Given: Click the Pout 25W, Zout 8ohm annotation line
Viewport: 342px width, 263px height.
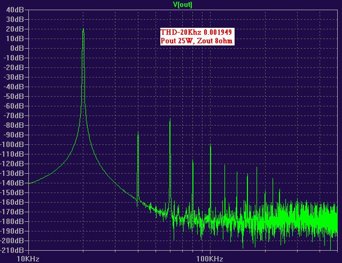Looking at the screenshot, I should 197,41.
